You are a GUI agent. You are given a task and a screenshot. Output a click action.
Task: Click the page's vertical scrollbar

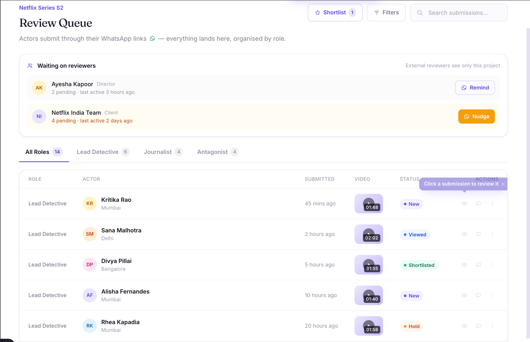point(528,183)
